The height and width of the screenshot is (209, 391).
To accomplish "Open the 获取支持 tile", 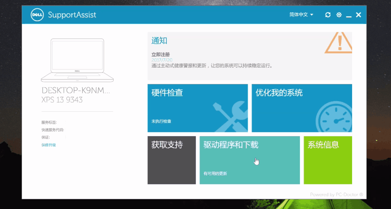I will click(x=172, y=160).
